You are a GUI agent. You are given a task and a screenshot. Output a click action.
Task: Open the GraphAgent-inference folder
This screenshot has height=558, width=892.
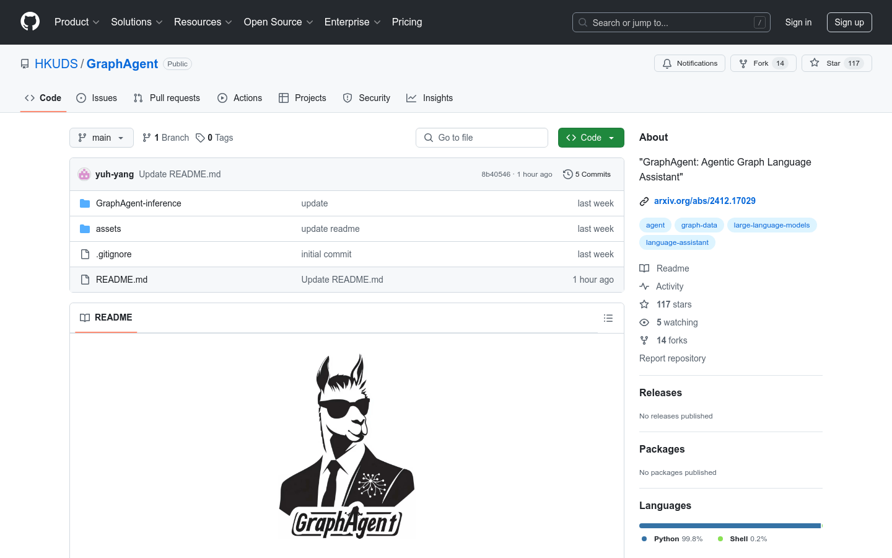138,203
